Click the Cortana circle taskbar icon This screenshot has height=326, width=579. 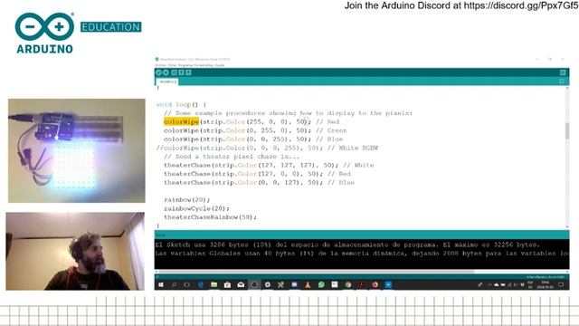(186, 284)
